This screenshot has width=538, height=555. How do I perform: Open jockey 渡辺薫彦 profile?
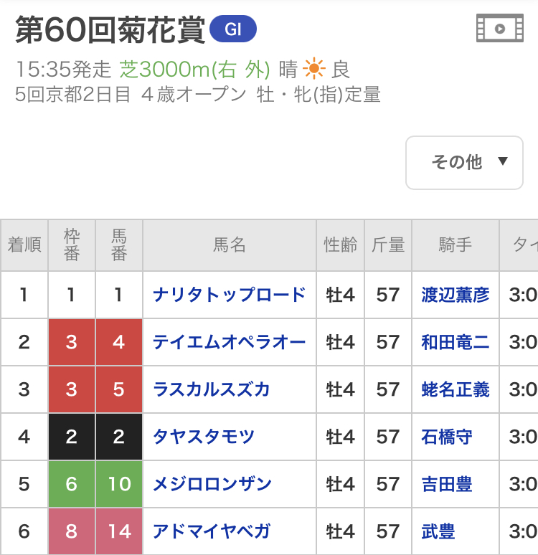pos(456,295)
